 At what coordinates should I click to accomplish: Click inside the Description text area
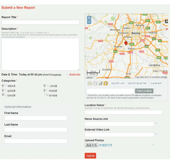(40, 54)
